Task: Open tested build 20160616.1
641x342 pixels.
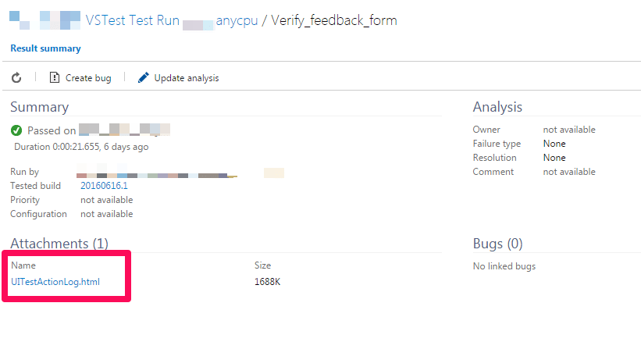Action: pyautogui.click(x=104, y=186)
